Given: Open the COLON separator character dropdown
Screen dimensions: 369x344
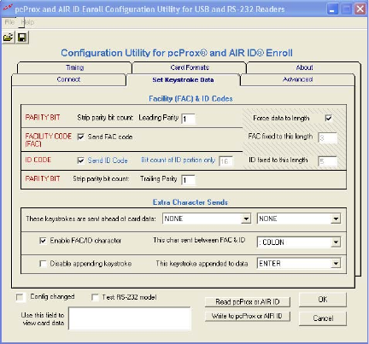Looking at the screenshot, I should pyautogui.click(x=336, y=242).
